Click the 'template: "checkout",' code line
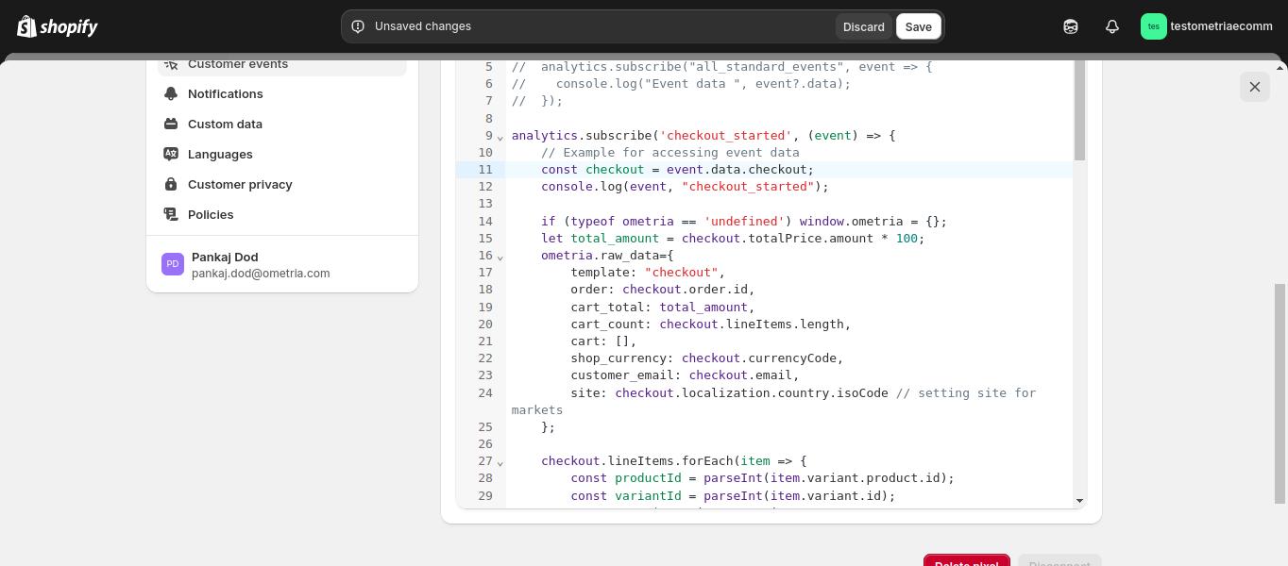Image resolution: width=1288 pixels, height=566 pixels. pyautogui.click(x=648, y=273)
